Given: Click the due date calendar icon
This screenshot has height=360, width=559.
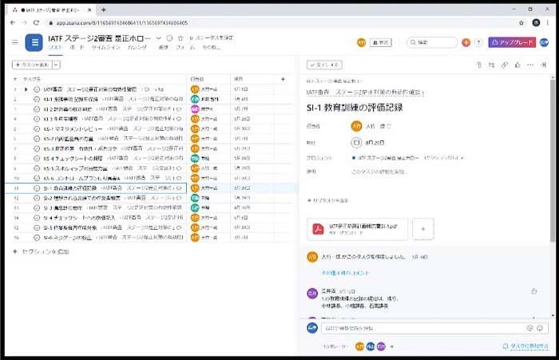Looking at the screenshot, I should 357,142.
